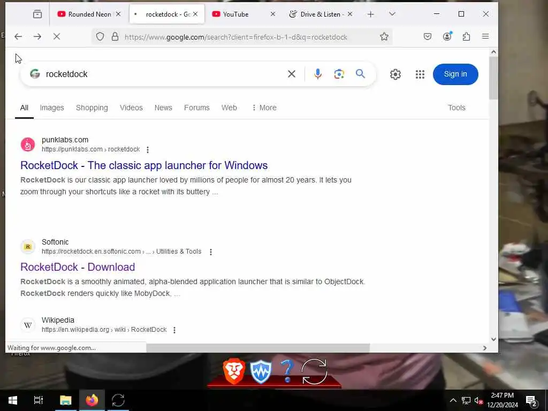The height and width of the screenshot is (411, 548).
Task: Open Google quick settings gear
Action: point(395,74)
